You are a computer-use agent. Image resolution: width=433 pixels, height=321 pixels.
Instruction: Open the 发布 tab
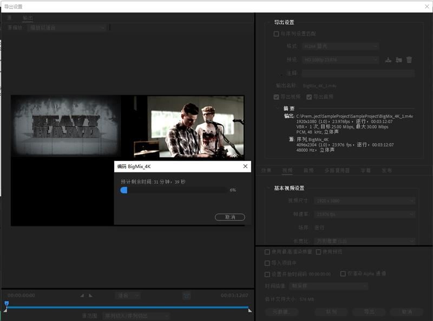click(386, 171)
